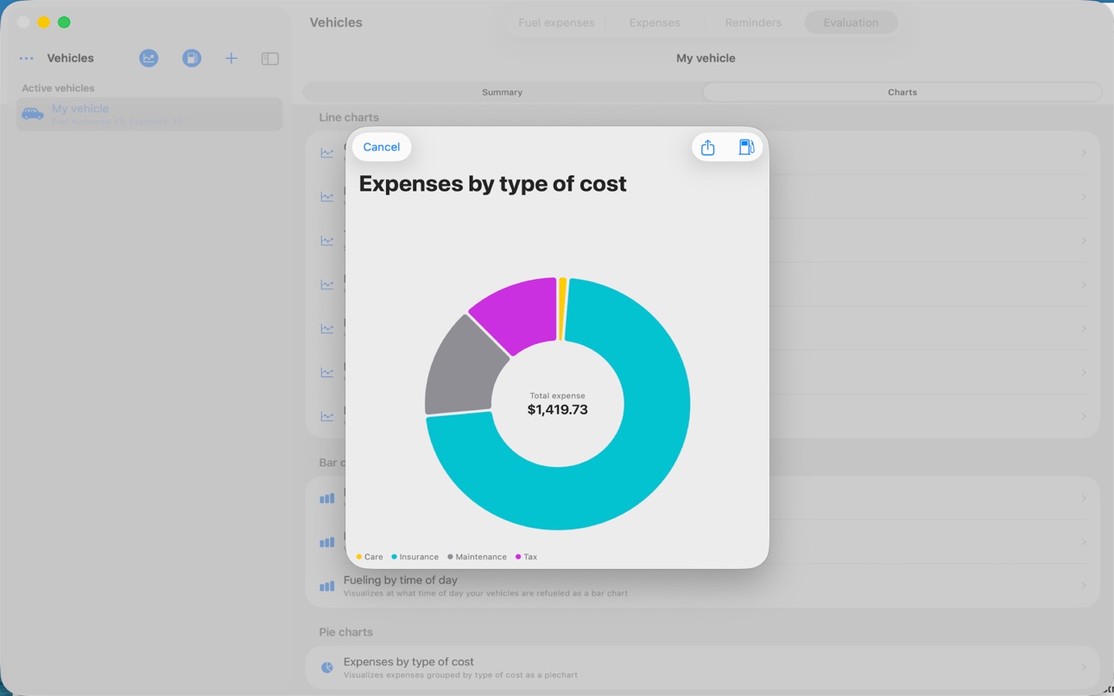Click the My vehicle heading above Summary

[706, 58]
